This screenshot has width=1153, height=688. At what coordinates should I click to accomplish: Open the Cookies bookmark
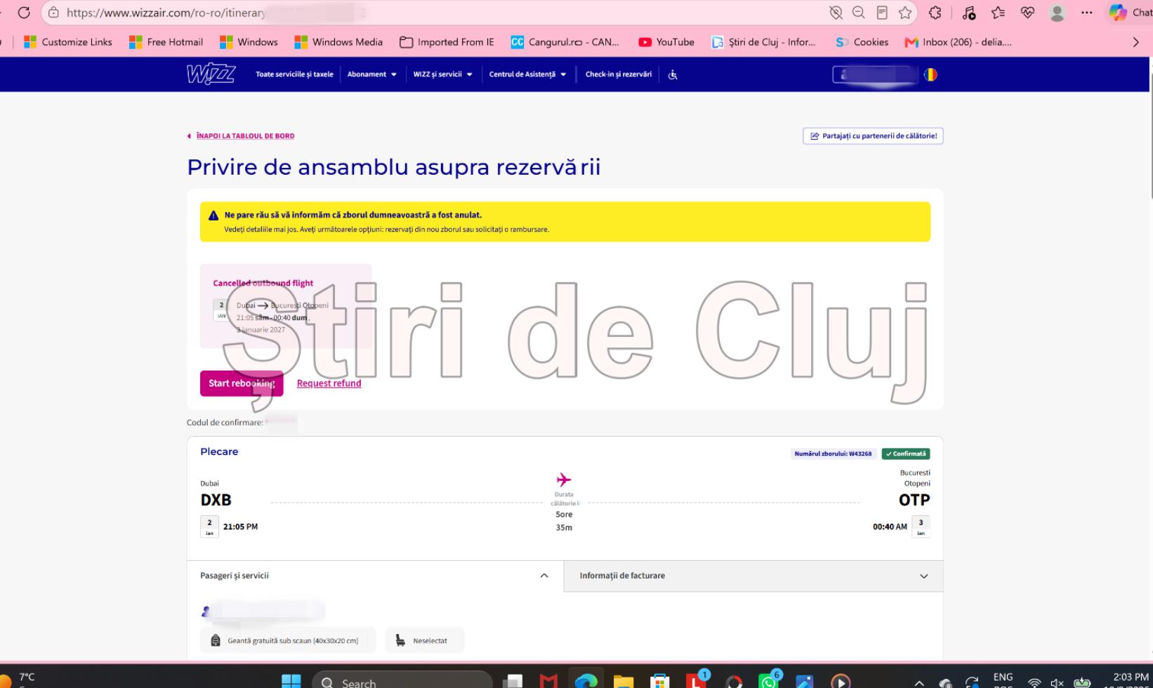pyautogui.click(x=862, y=42)
